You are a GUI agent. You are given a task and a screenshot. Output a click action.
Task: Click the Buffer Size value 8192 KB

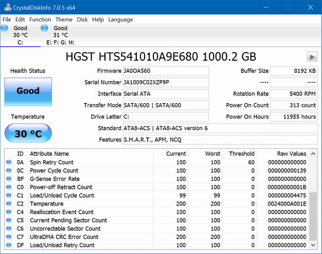coord(294,71)
